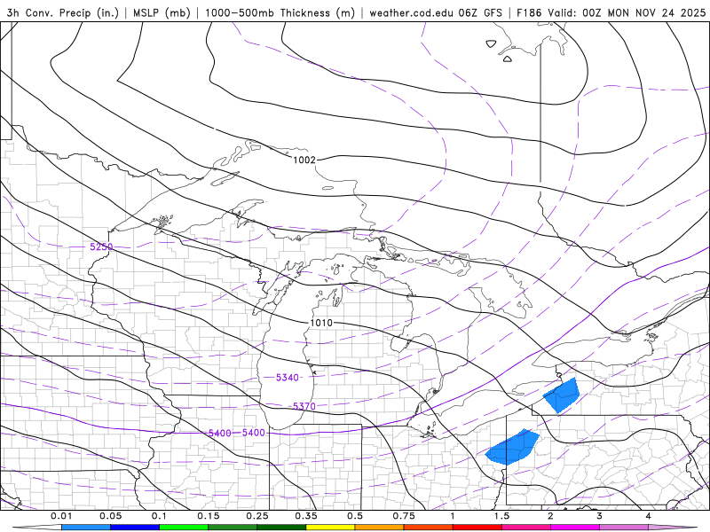The height and width of the screenshot is (532, 710).
Task: Select the medium green 0.15–0.25 legend segment
Action: pos(233,528)
